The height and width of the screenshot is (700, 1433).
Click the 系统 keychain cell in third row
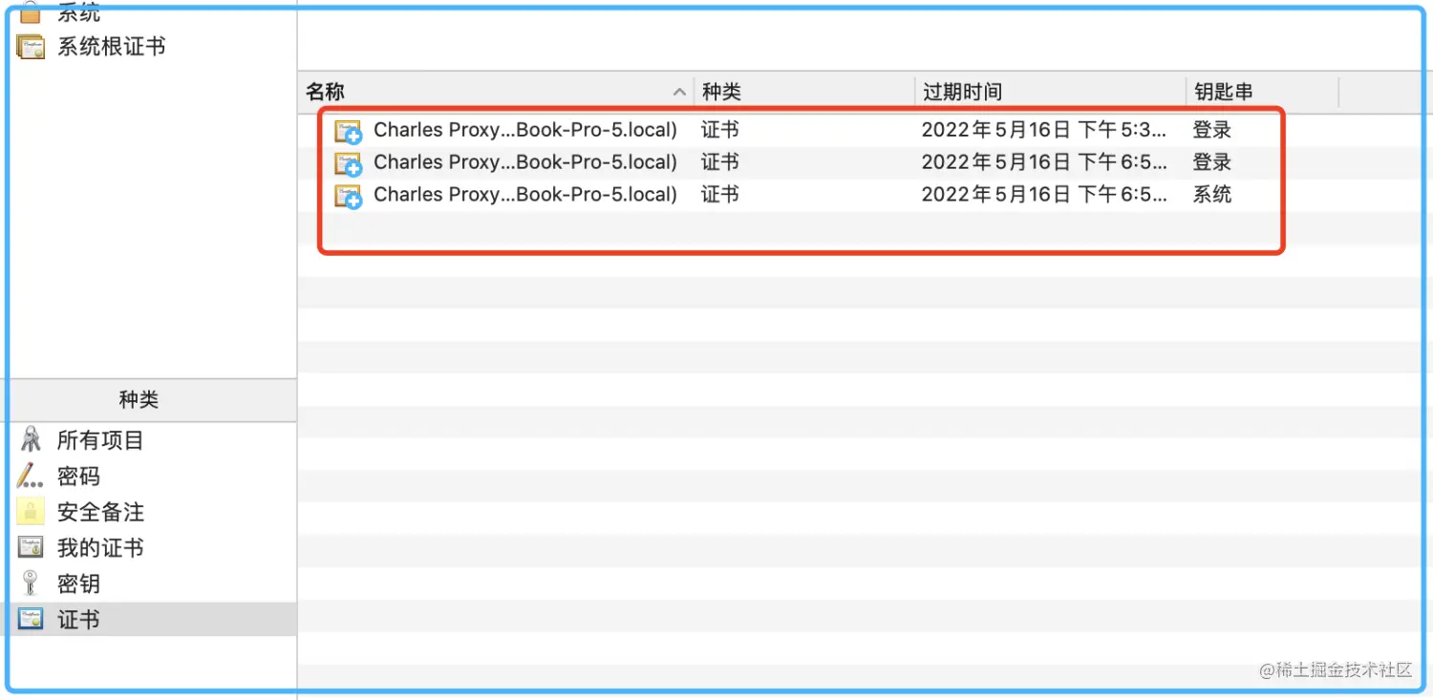pos(1212,195)
